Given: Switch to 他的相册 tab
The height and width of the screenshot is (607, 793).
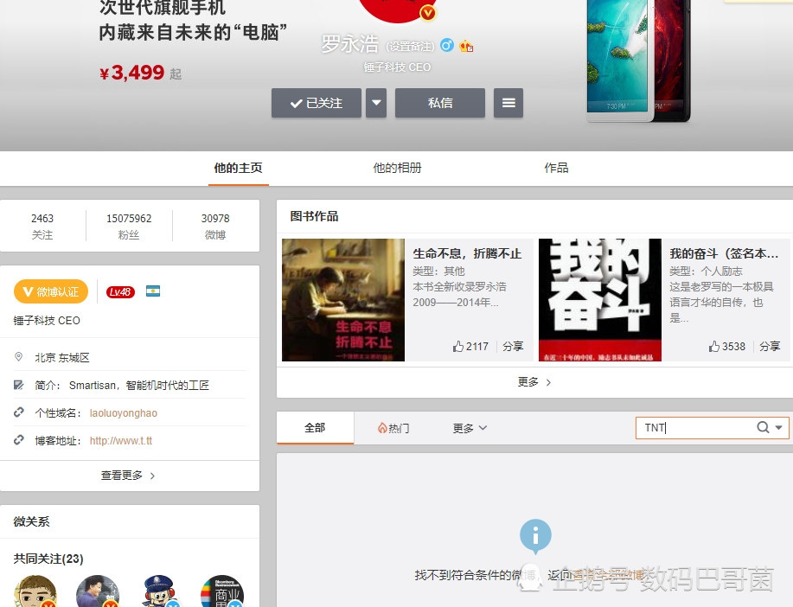Looking at the screenshot, I should 397,168.
